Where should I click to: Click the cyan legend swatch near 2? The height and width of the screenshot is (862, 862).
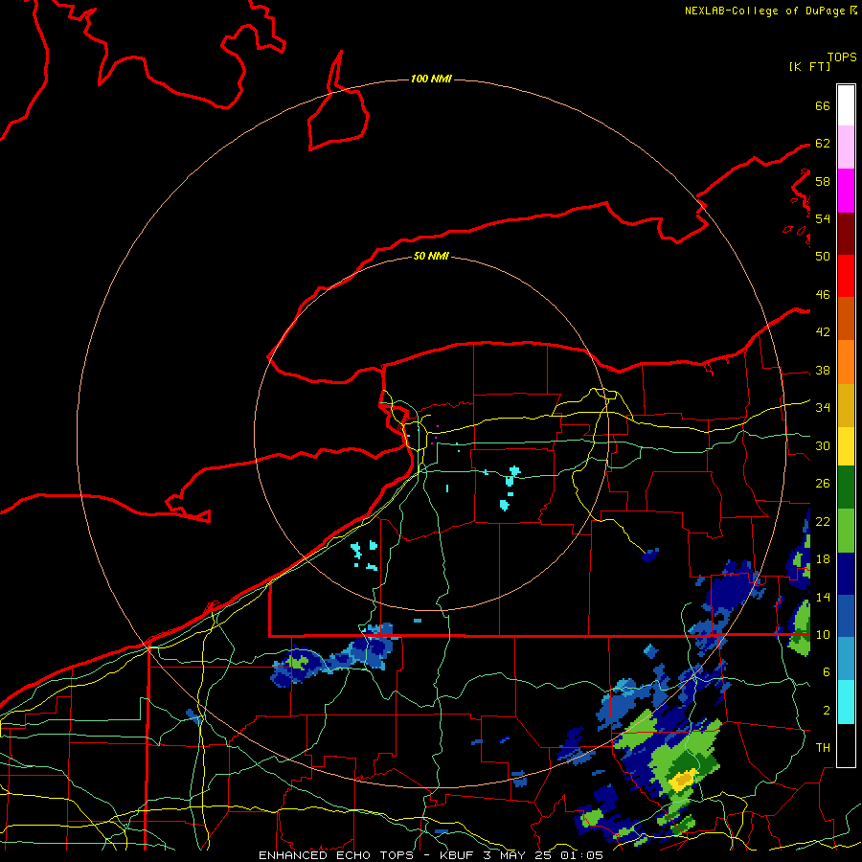click(x=846, y=702)
